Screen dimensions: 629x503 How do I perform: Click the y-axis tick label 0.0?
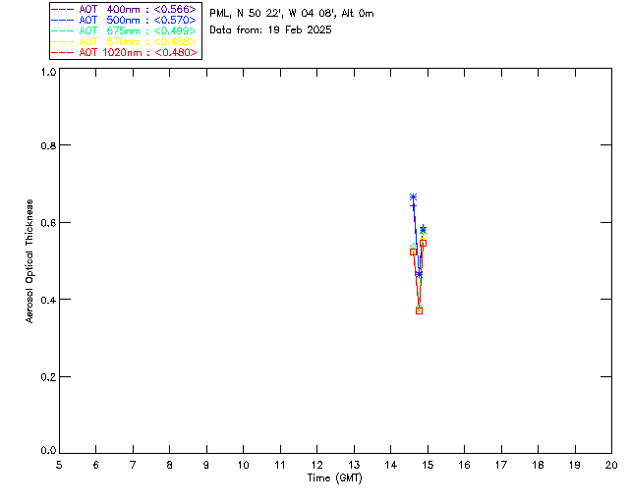pos(48,450)
